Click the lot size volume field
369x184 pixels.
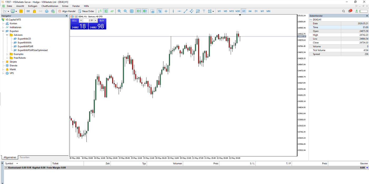[x=88, y=21]
